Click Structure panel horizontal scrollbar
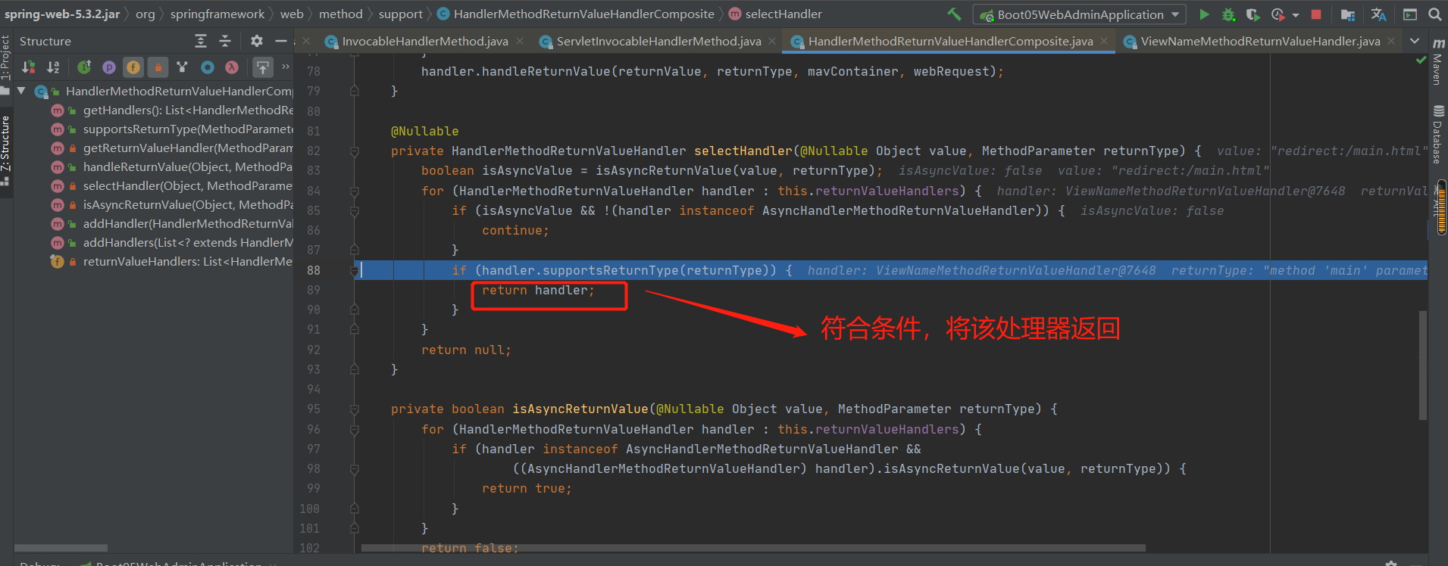Viewport: 1448px width, 566px height. [61, 548]
